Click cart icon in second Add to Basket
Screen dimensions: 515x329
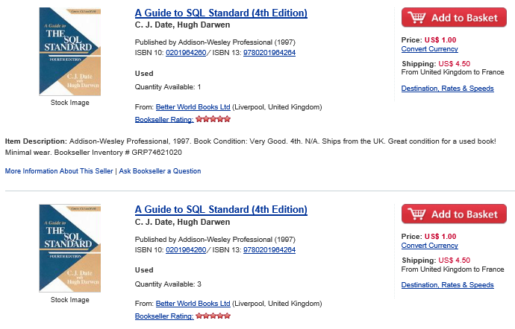pyautogui.click(x=416, y=214)
